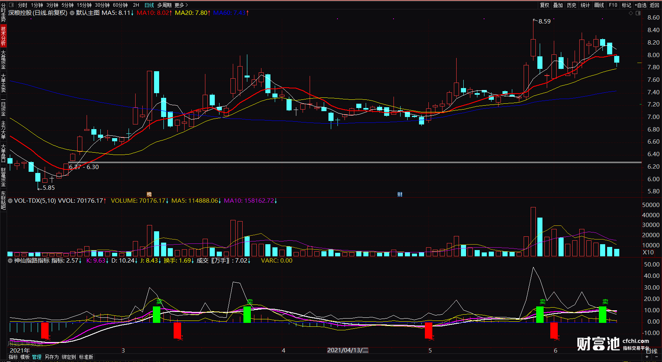Click the 标准版 standard version button
The height and width of the screenshot is (362, 662).
86,357
